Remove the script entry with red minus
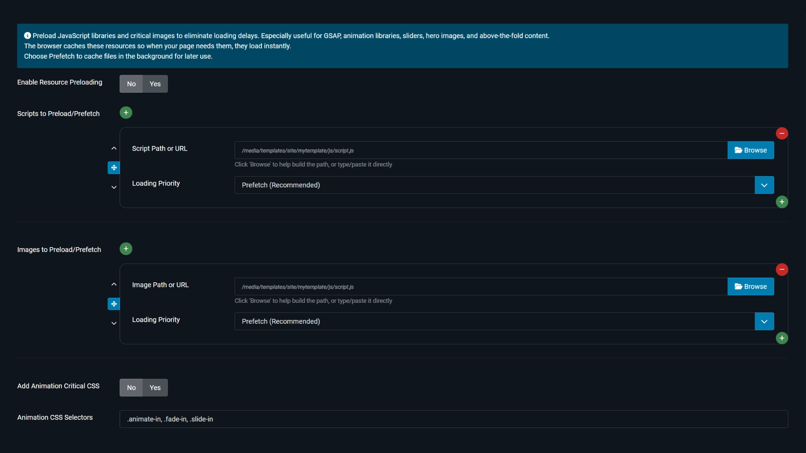Image resolution: width=806 pixels, height=453 pixels. (x=782, y=133)
